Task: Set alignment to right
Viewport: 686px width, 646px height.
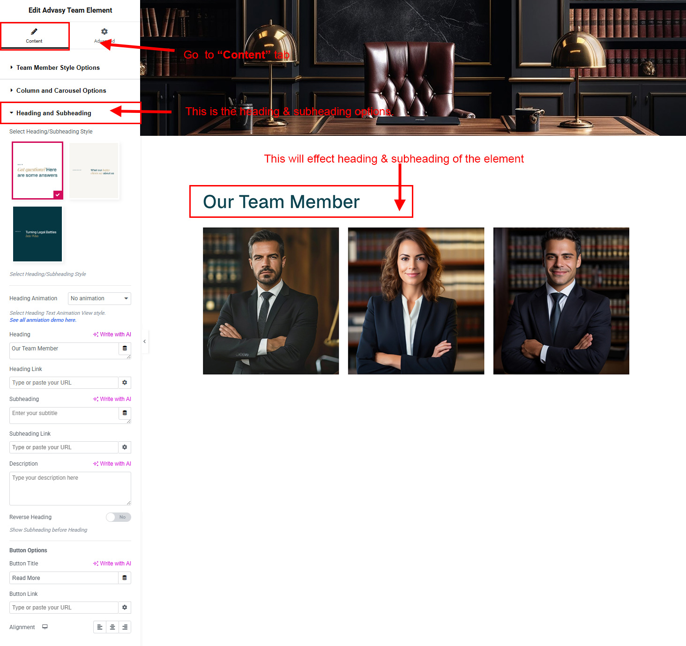Action: click(x=125, y=627)
